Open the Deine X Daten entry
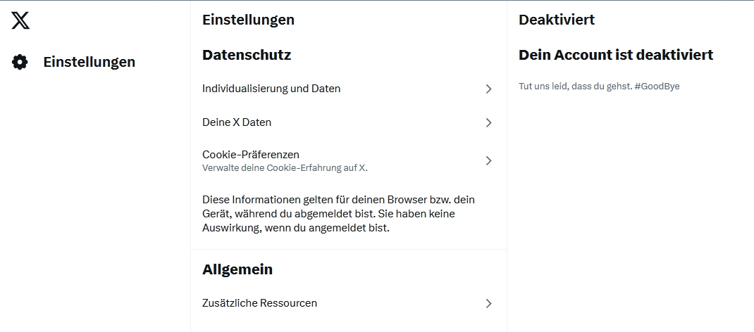The width and height of the screenshot is (754, 332). (349, 122)
